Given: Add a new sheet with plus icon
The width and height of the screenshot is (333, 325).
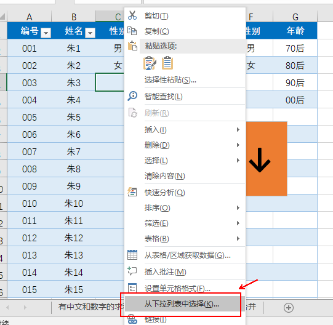Looking at the screenshot, I should click(289, 308).
